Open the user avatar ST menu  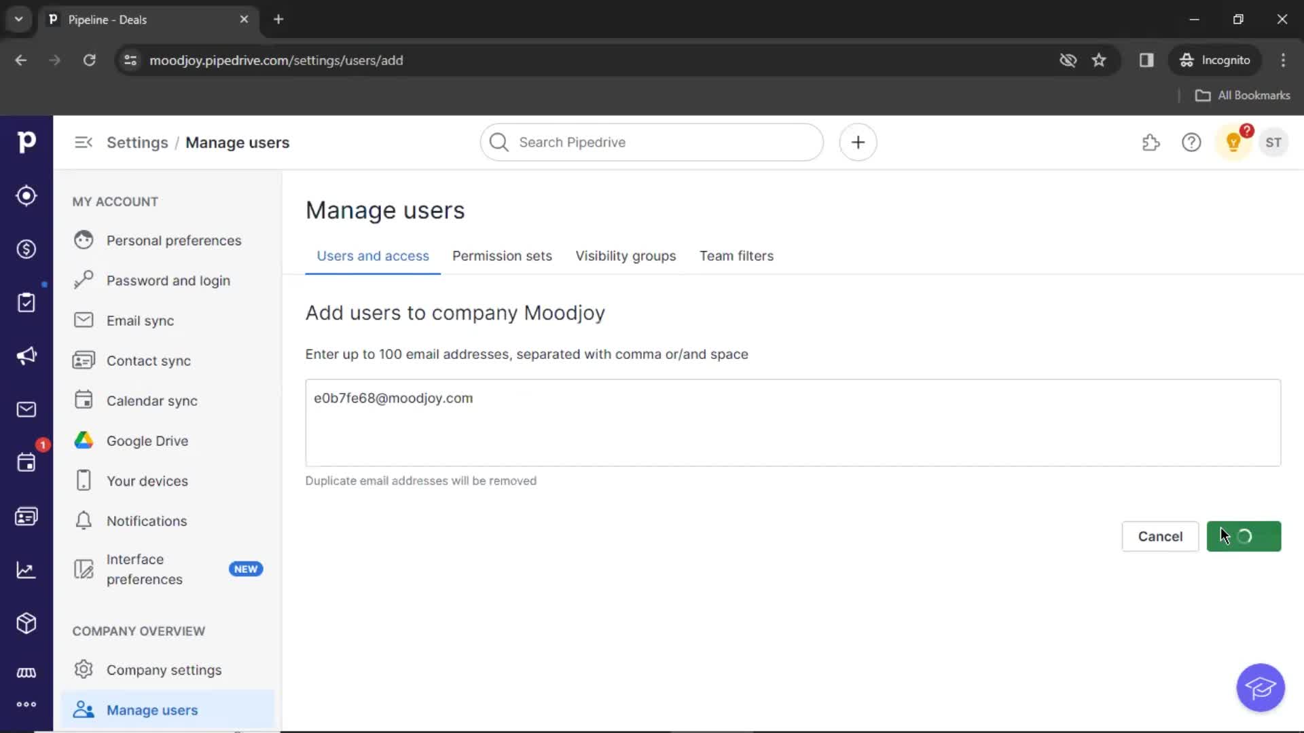[1273, 143]
